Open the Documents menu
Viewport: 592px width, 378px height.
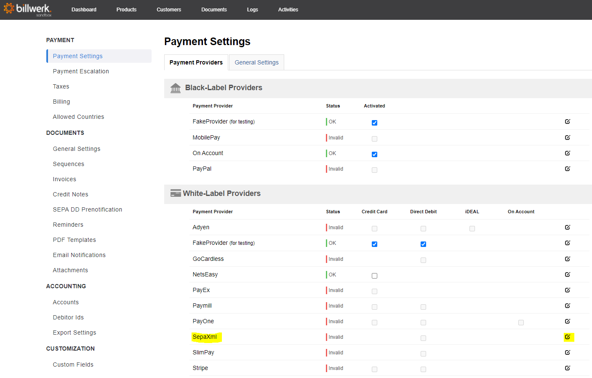(214, 10)
